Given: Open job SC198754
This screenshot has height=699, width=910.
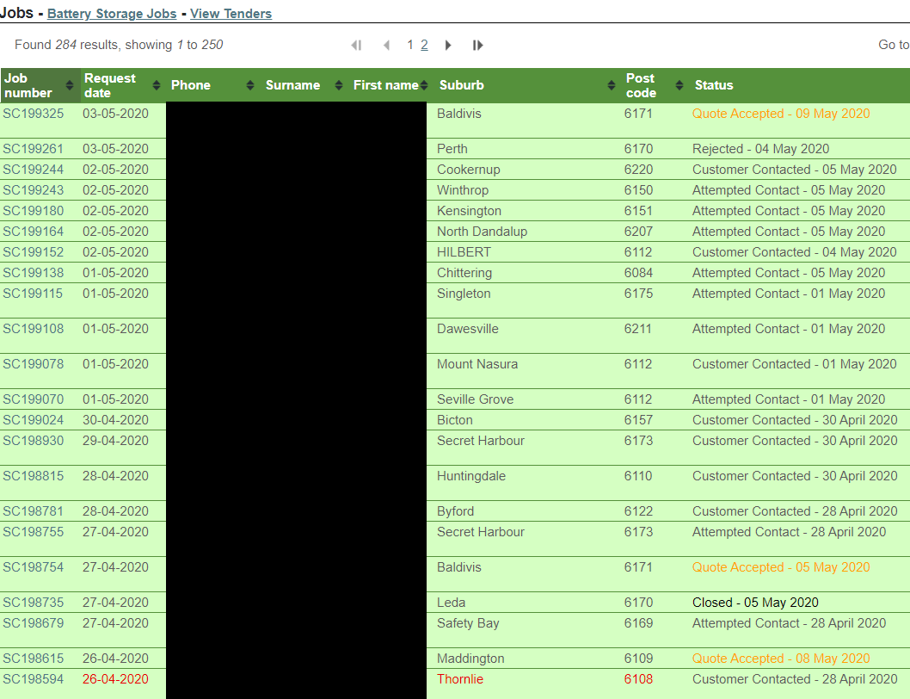Looking at the screenshot, I should 33,567.
